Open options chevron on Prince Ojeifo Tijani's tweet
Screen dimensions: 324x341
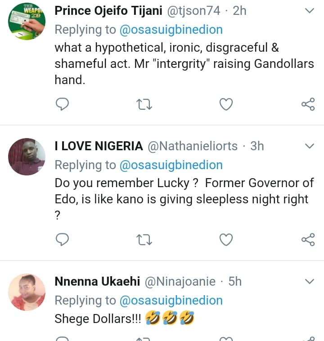point(310,10)
